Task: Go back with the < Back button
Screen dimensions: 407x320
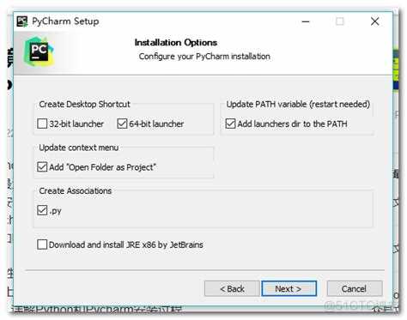Action: pyautogui.click(x=232, y=288)
